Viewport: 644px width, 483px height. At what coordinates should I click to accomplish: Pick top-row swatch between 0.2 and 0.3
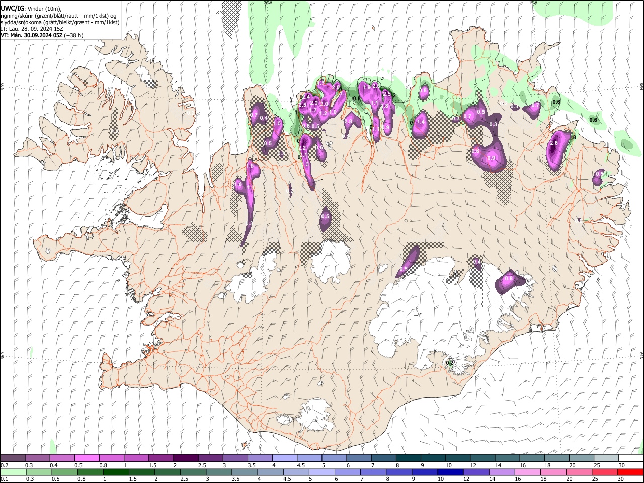click(13, 458)
